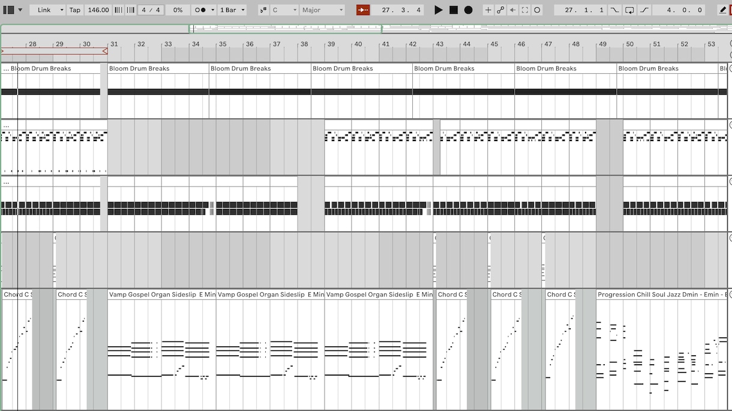Select the Chord C clip at bar 29

(x=71, y=295)
